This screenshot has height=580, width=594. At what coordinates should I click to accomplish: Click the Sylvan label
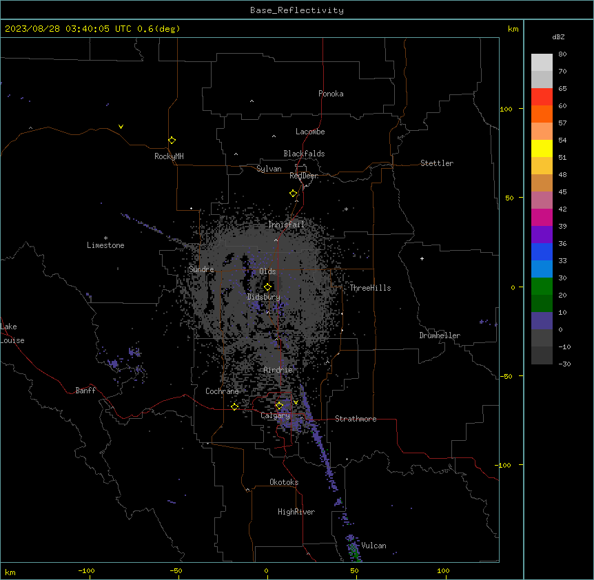269,169
